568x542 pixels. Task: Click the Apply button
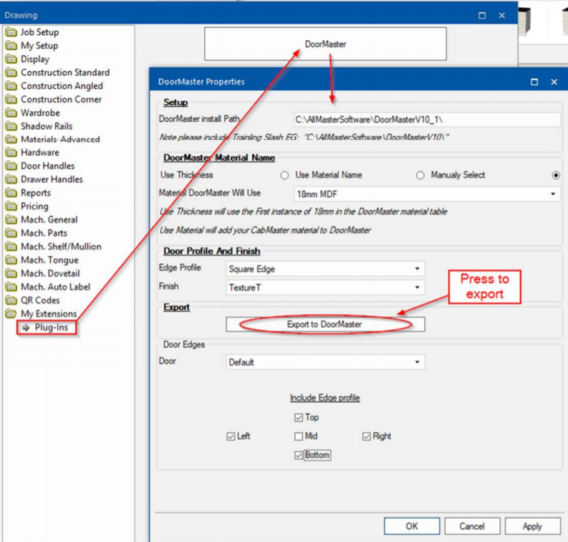pos(532,526)
